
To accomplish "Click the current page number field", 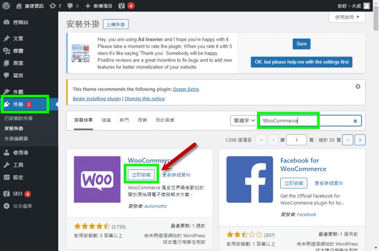I will pyautogui.click(x=296, y=140).
